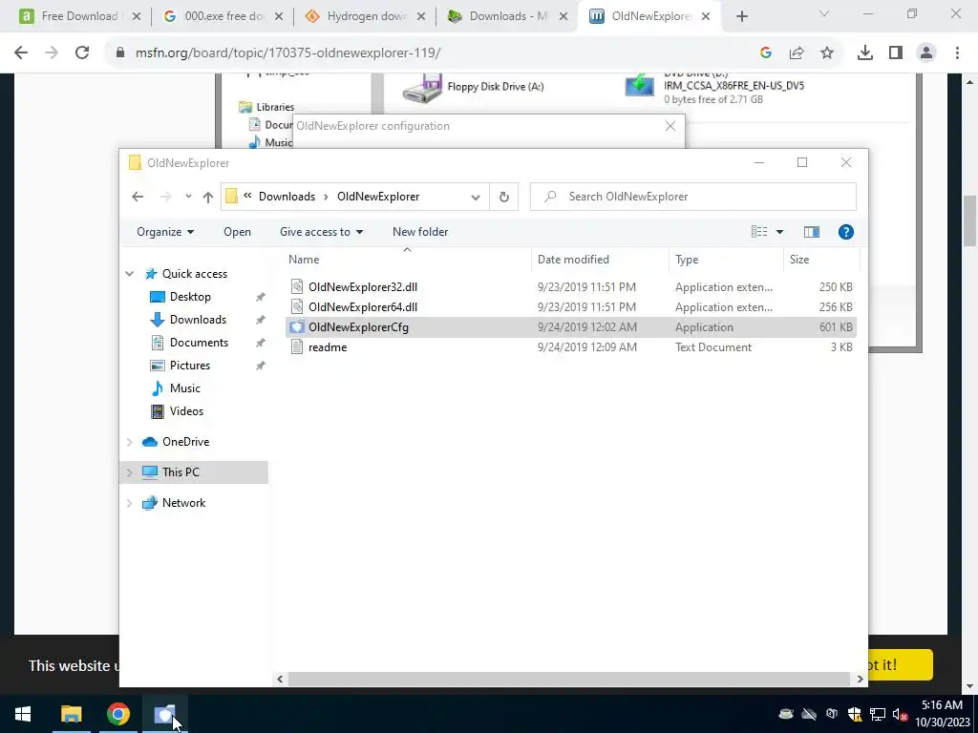Click the horizontal scrollbar in file list
This screenshot has height=733, width=978.
point(569,679)
